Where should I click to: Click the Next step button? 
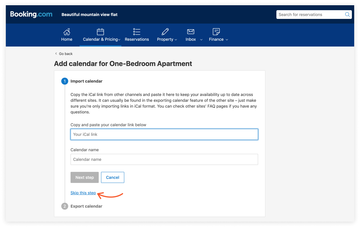click(x=84, y=177)
